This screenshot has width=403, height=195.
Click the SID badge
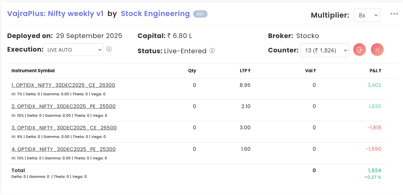[x=200, y=14]
